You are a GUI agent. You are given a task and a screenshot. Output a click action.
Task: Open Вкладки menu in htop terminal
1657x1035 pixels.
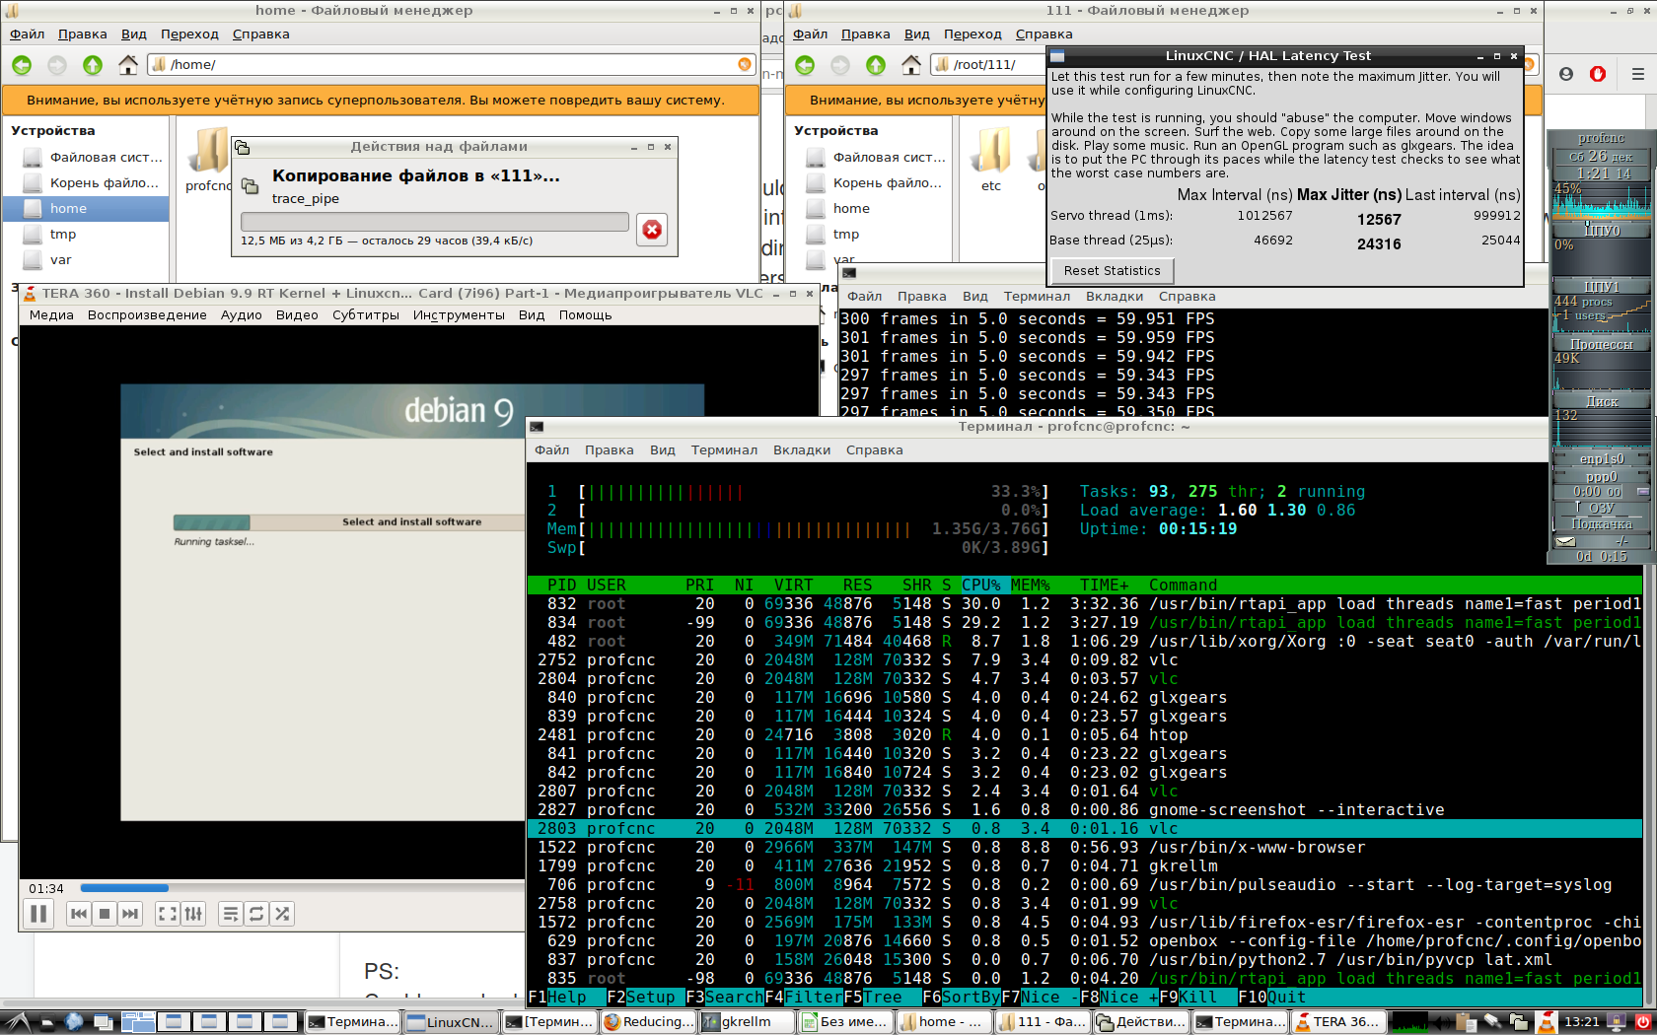[802, 450]
